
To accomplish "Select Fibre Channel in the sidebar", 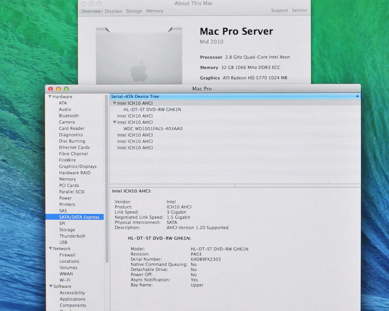I will pos(73,153).
